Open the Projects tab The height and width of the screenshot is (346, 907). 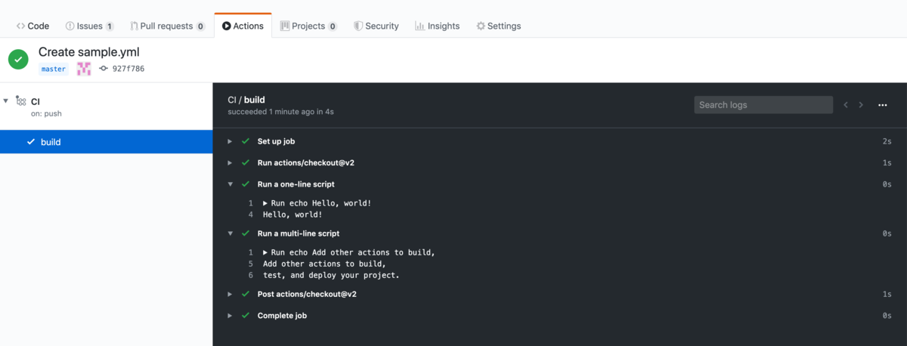point(308,26)
